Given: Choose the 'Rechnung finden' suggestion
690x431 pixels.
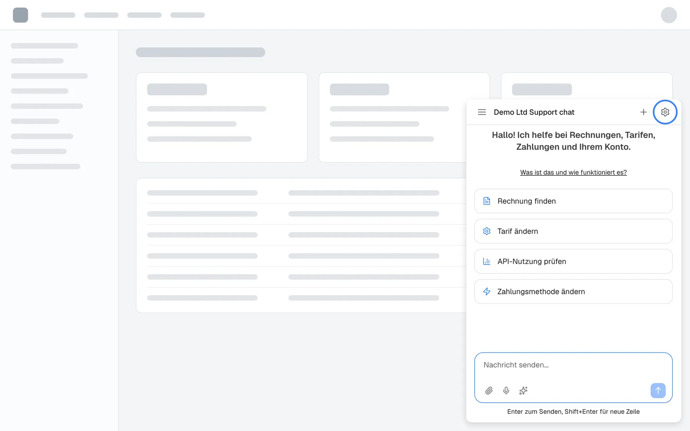Looking at the screenshot, I should pos(573,201).
